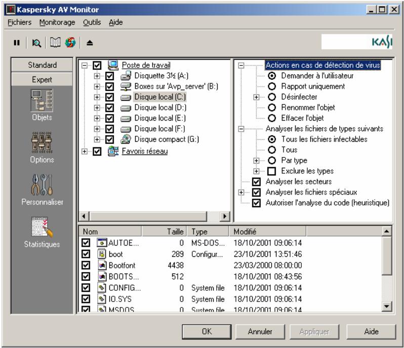
Task: Sort files by the Nom column header
Action: point(110,231)
